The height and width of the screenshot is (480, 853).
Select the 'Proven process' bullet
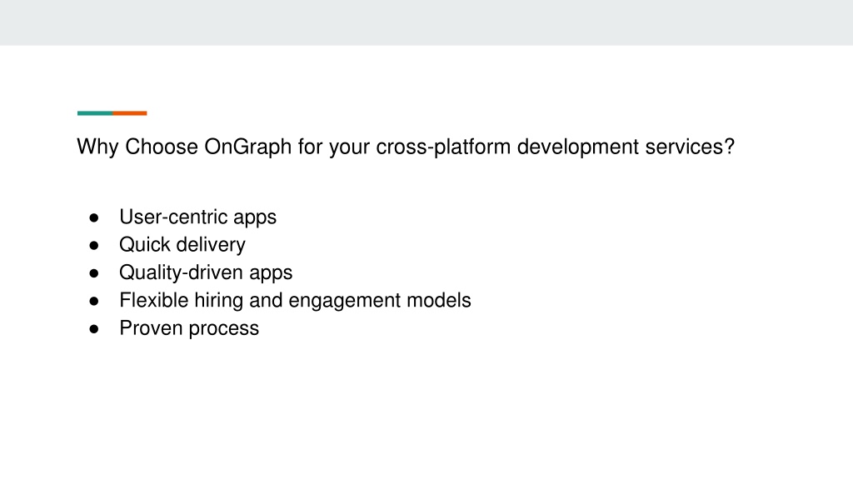point(189,328)
